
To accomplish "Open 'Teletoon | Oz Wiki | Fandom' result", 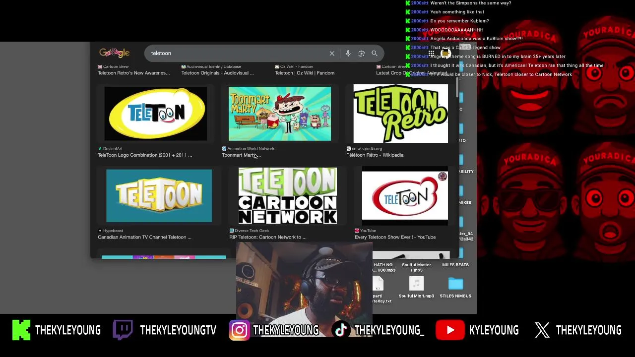I will [x=305, y=73].
